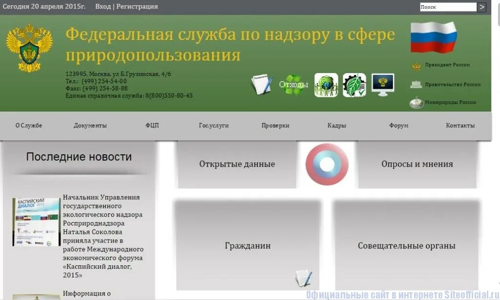The width and height of the screenshot is (500, 300).
Task: Open the Открытые данные tile
Action: click(237, 164)
